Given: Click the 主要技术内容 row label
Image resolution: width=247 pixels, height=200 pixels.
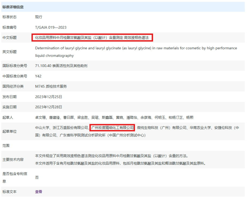Looking at the screenshot, I should pos(13,160).
